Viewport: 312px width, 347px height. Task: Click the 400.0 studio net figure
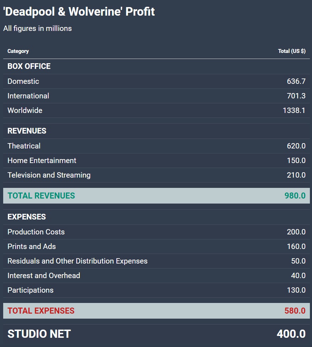(291, 334)
